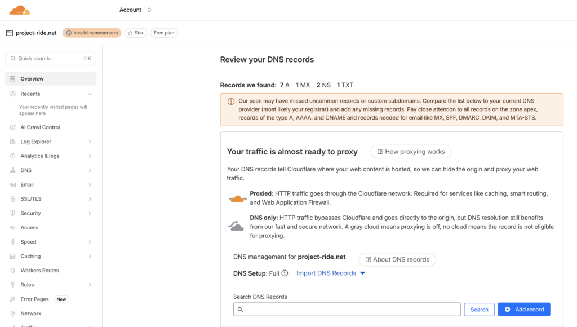Click the AI Crawl Control sidebar icon

pos(13,127)
